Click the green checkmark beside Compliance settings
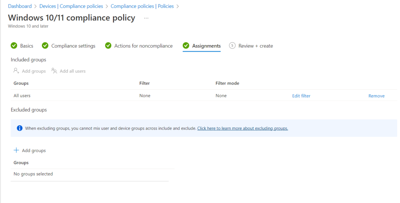The height and width of the screenshot is (203, 400). click(45, 46)
